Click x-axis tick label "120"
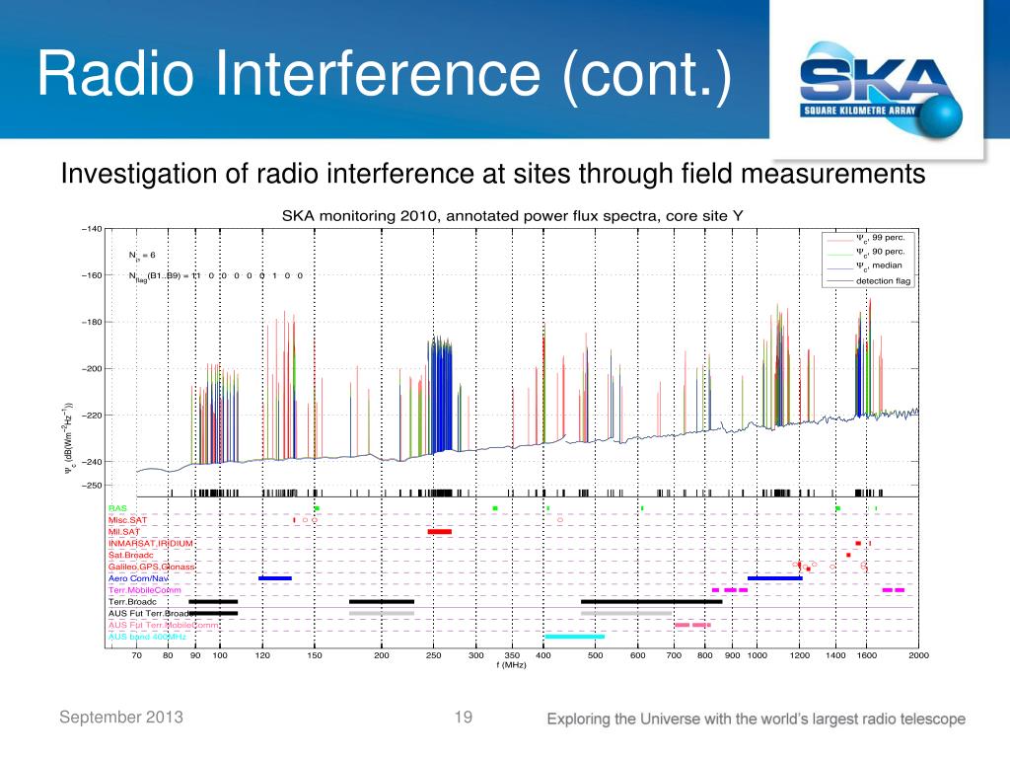1010x758 pixels. pyautogui.click(x=262, y=655)
